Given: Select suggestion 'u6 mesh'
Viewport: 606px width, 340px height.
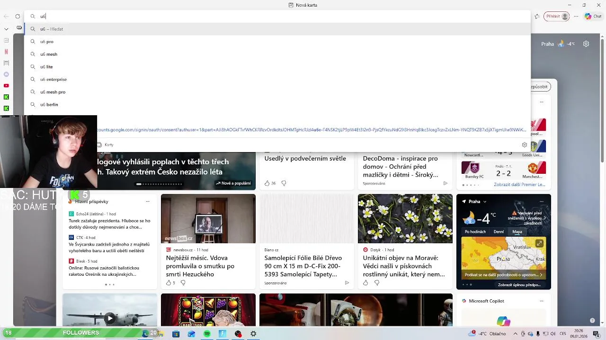Looking at the screenshot, I should pos(277,54).
